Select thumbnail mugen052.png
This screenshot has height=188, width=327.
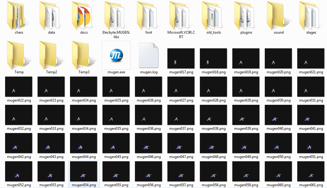point(19,171)
